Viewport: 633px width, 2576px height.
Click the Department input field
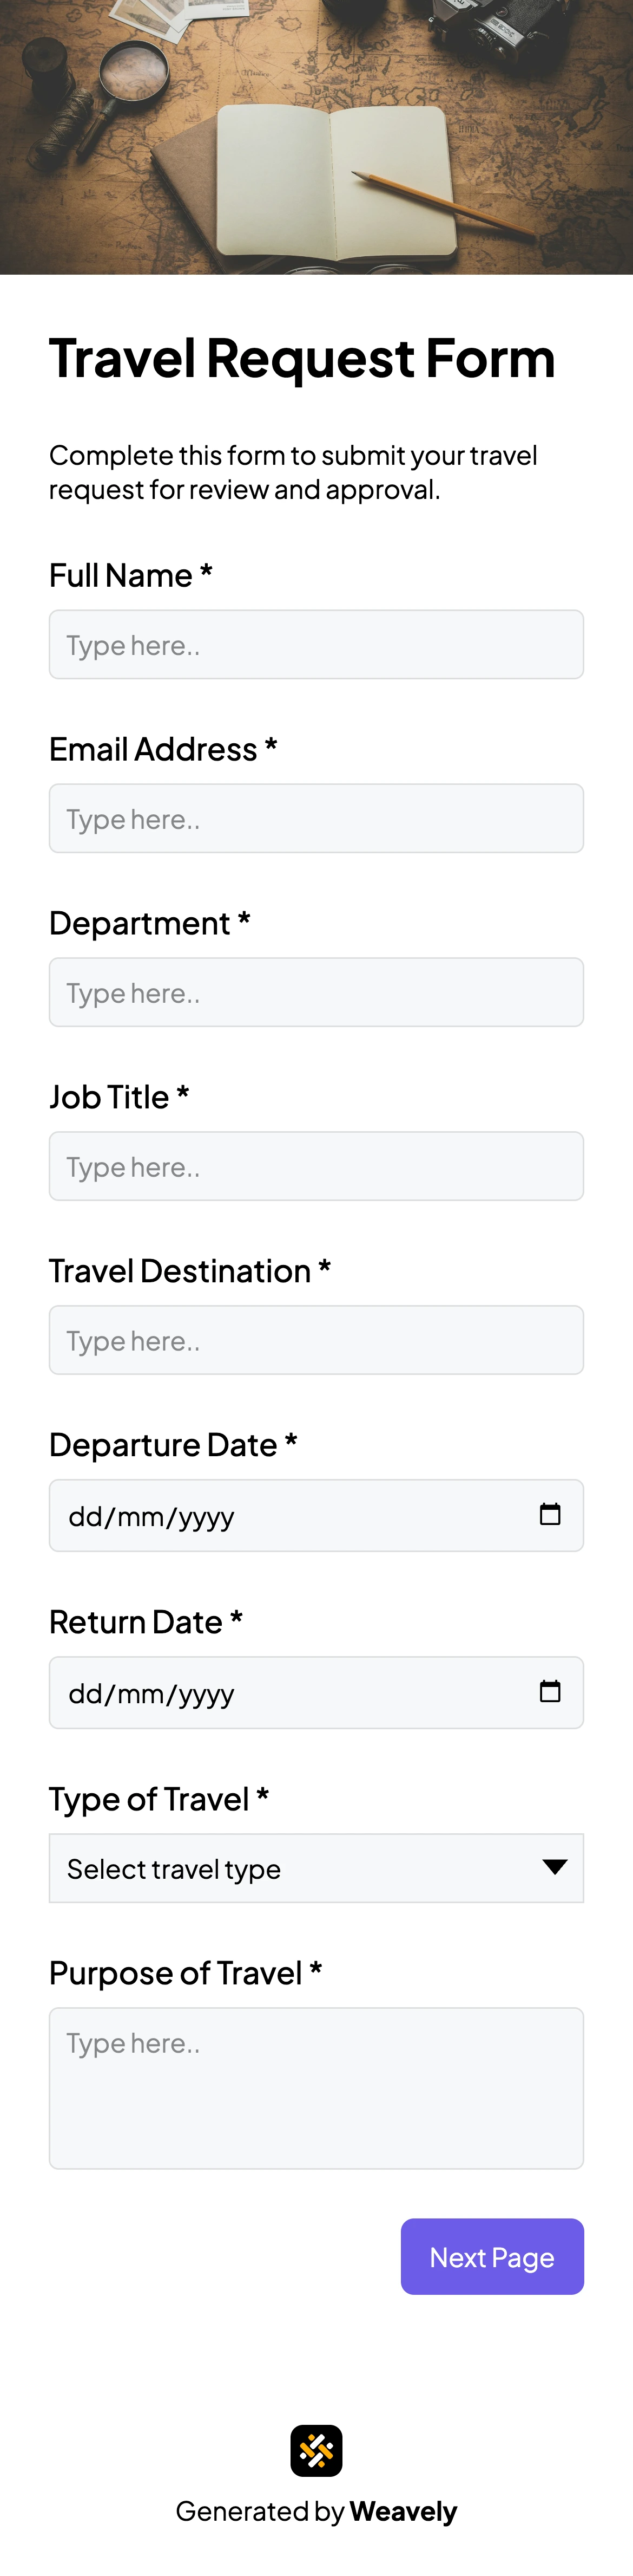click(316, 992)
